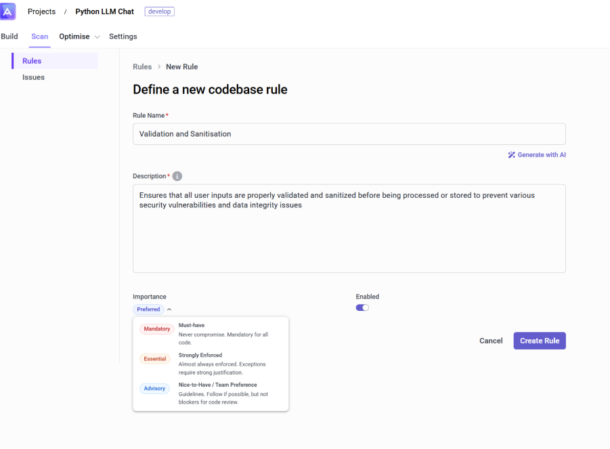Select Rules in the left sidebar
This screenshot has width=610, height=449.
33,61
